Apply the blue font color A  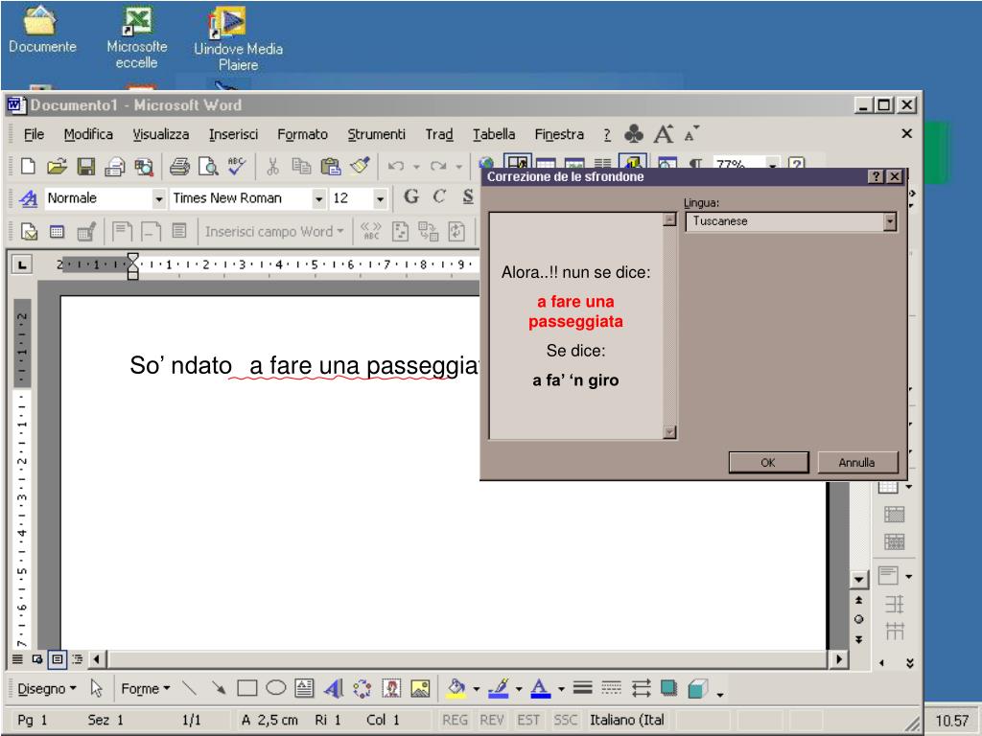click(541, 688)
